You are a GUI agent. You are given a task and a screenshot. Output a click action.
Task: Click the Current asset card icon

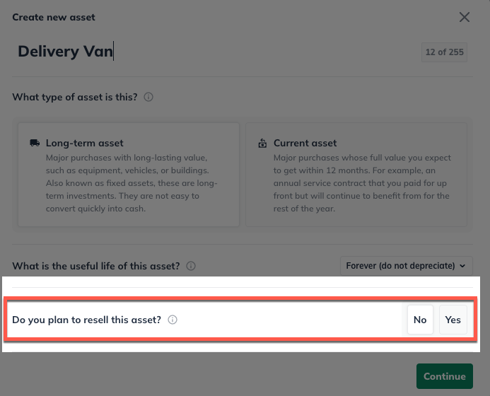[x=262, y=143]
